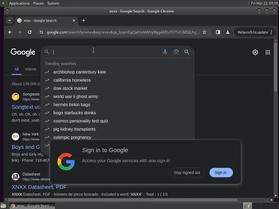Open Chrome side panel icon
The image size is (279, 209).
(218, 32)
